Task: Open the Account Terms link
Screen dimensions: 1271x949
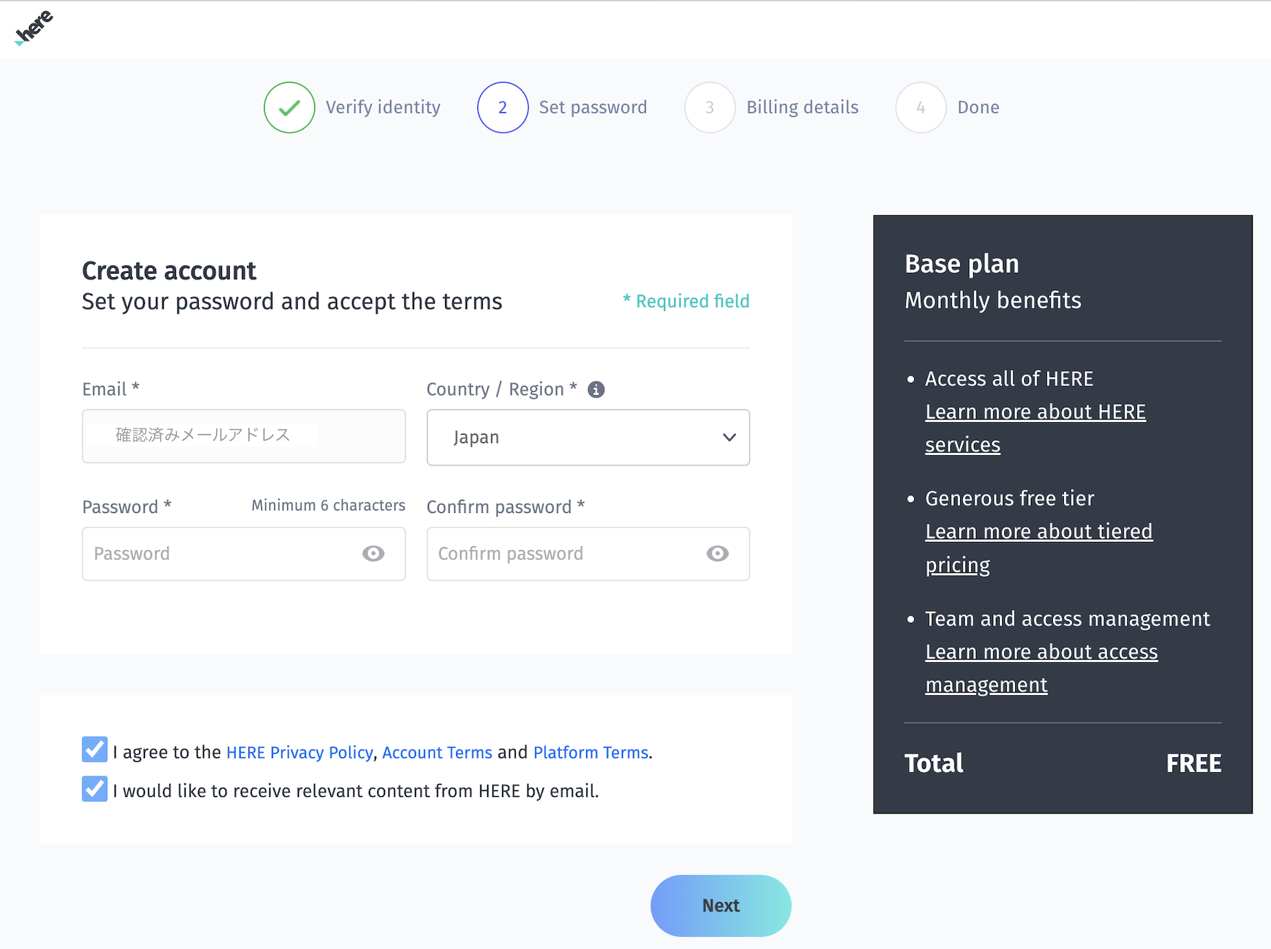Action: coord(437,752)
